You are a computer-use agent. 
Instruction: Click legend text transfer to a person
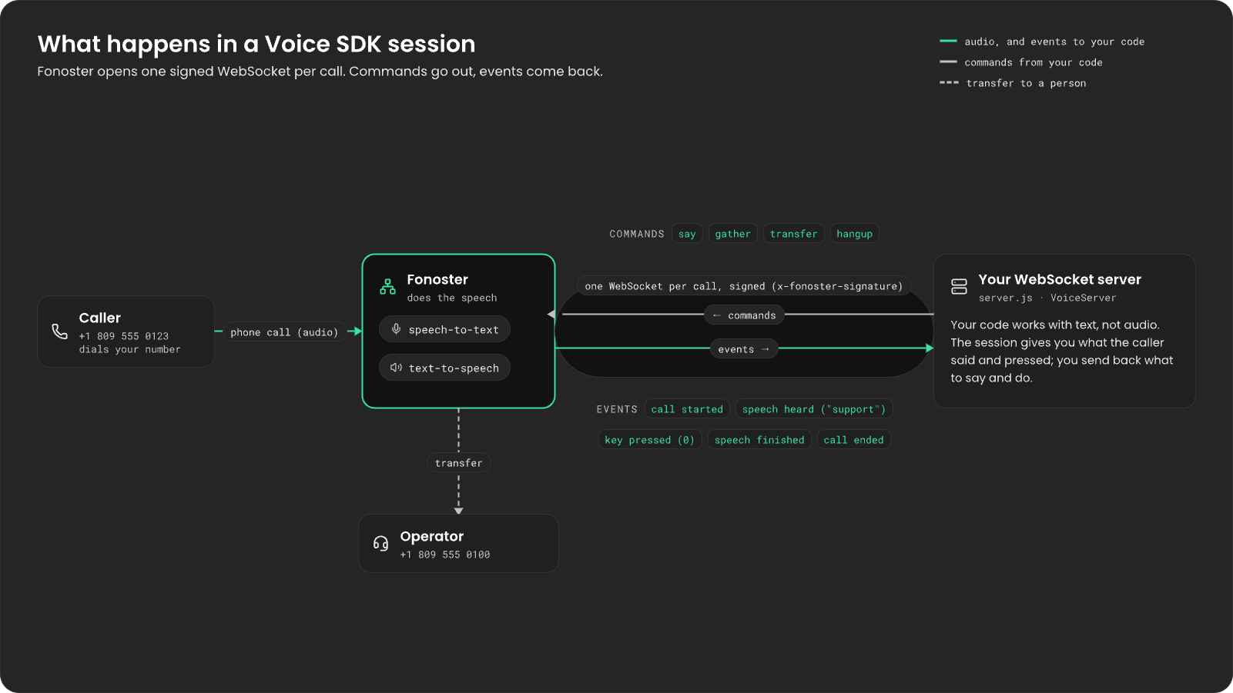(1027, 83)
